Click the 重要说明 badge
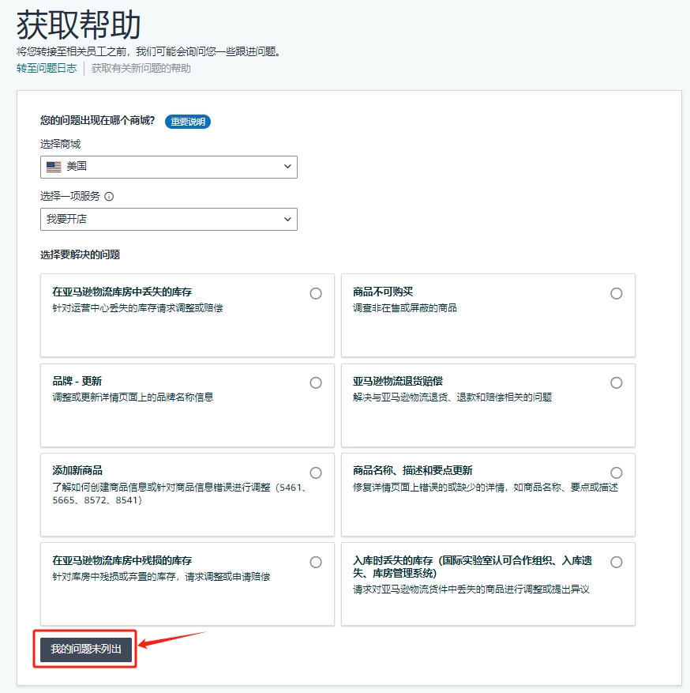This screenshot has height=693, width=690. (188, 122)
